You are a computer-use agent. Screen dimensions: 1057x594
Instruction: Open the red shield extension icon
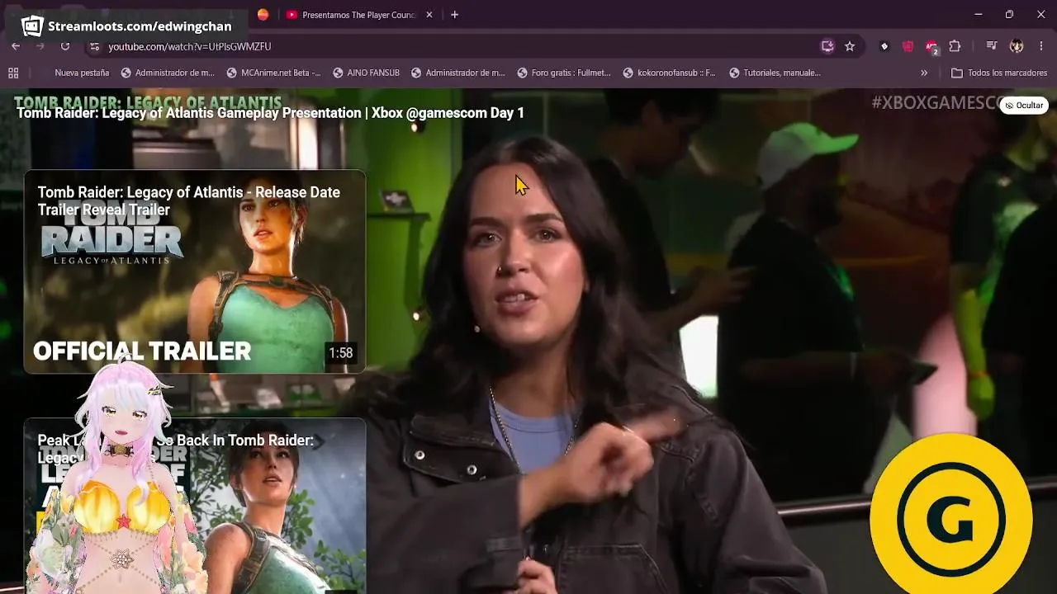tap(908, 46)
